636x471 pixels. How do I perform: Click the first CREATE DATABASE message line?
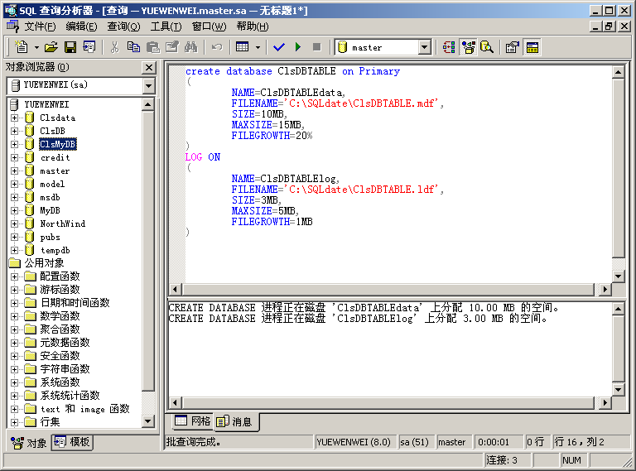pyautogui.click(x=364, y=308)
